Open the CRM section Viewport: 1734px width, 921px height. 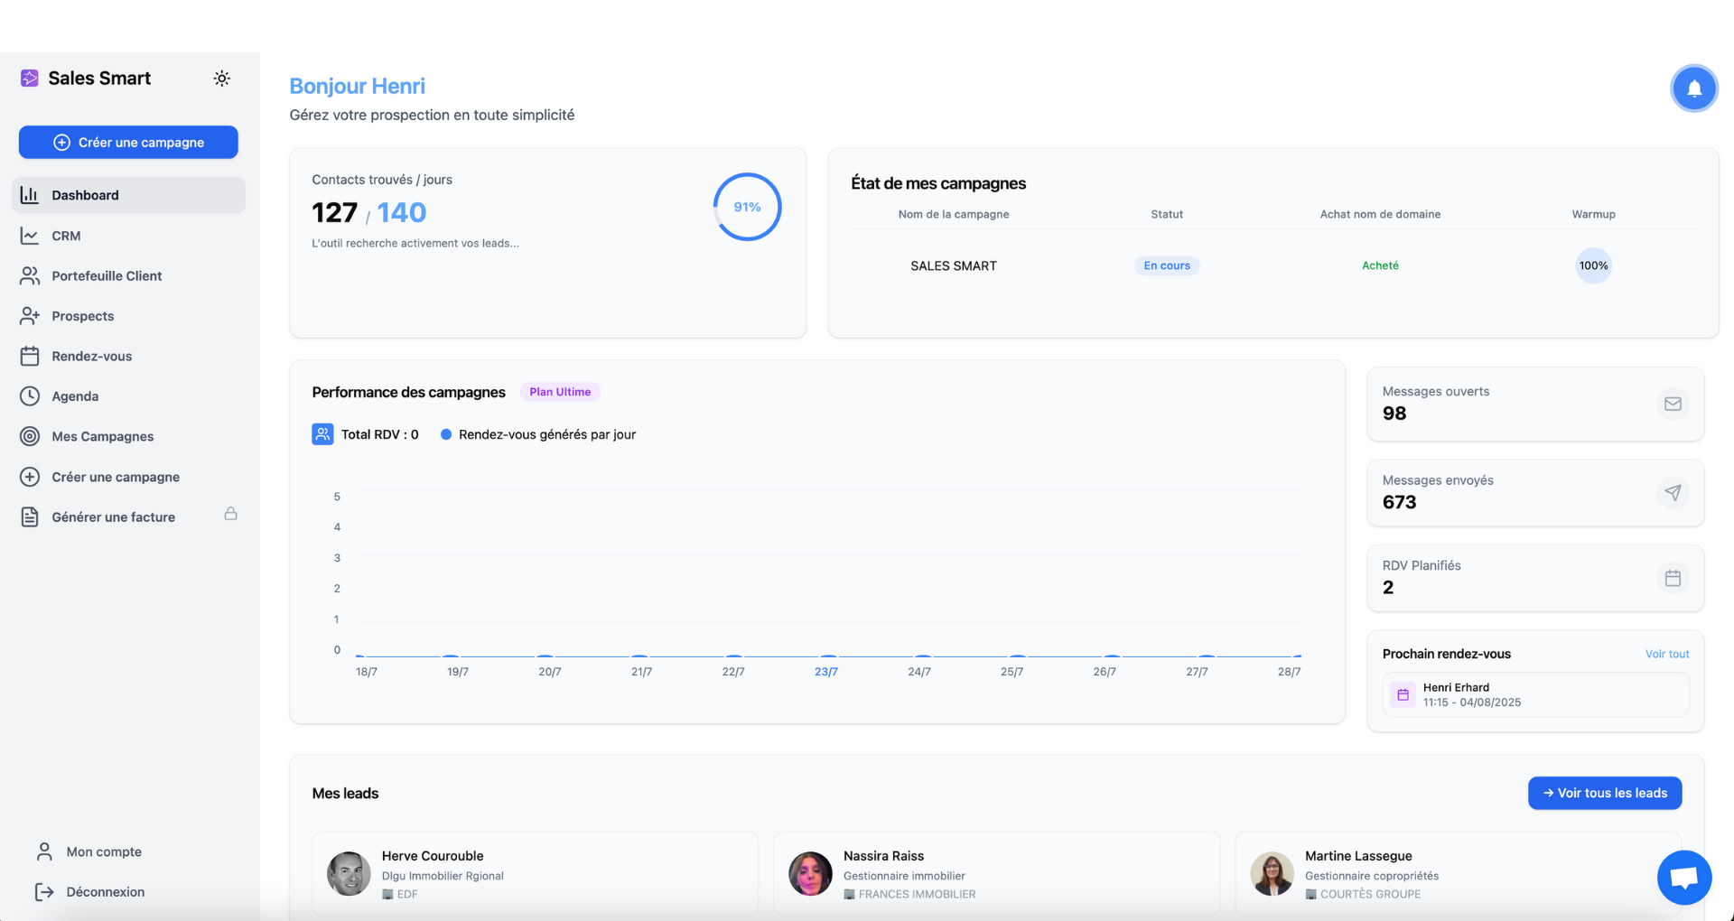128,236
